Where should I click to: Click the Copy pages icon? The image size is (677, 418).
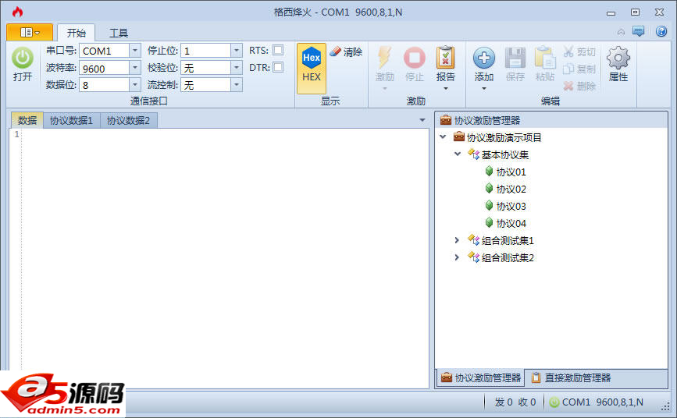568,69
